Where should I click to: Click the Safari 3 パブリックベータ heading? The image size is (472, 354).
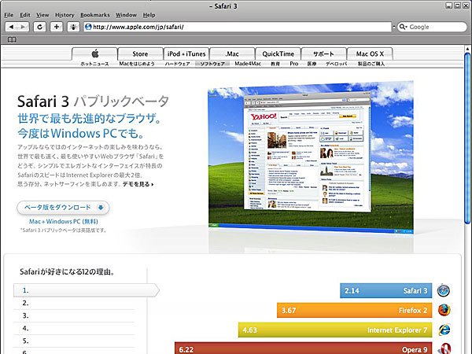click(x=93, y=101)
